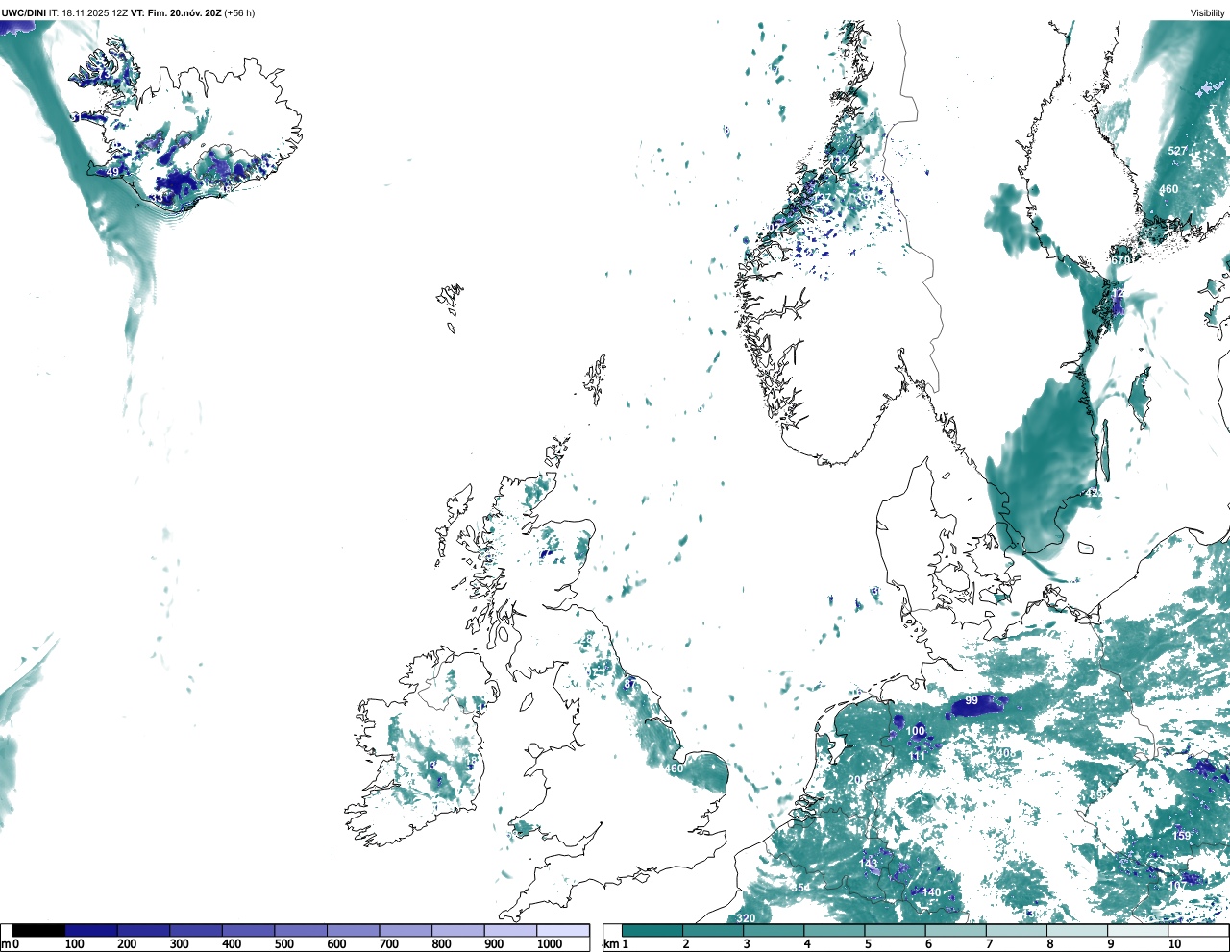
Task: Click the lightest swatch between 9 and 10 km
Action: pyautogui.click(x=1139, y=930)
